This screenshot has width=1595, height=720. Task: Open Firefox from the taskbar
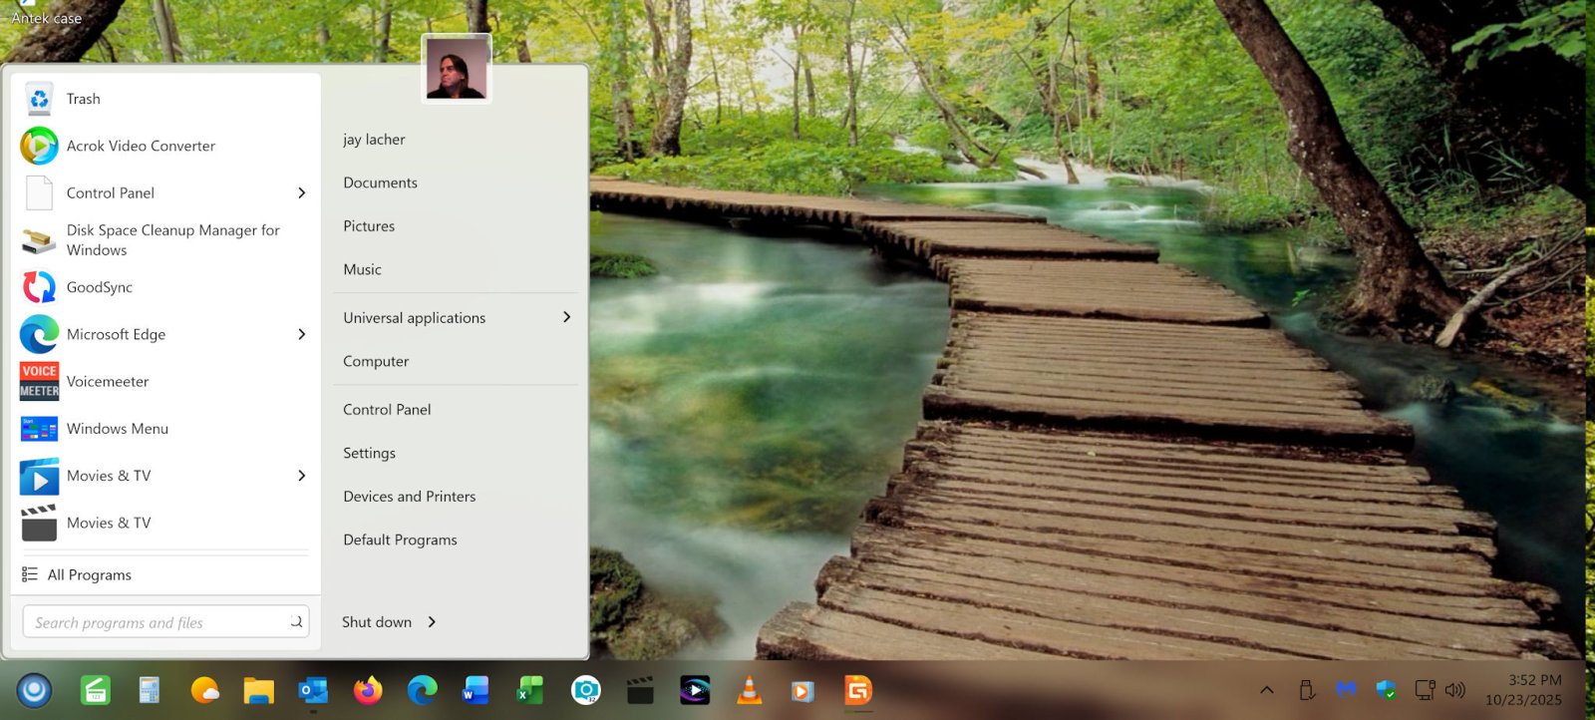pos(368,690)
